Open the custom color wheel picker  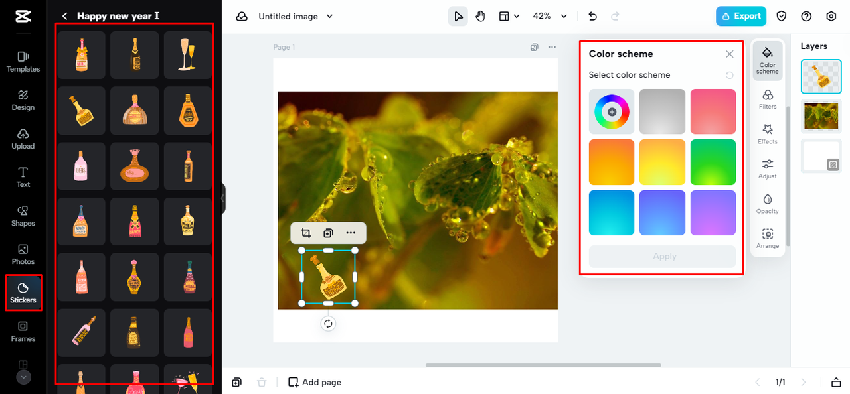coord(612,112)
